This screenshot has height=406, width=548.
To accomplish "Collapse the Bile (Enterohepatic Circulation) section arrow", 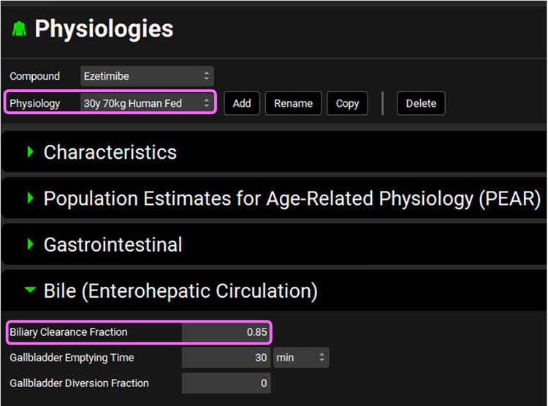I will pyautogui.click(x=31, y=290).
